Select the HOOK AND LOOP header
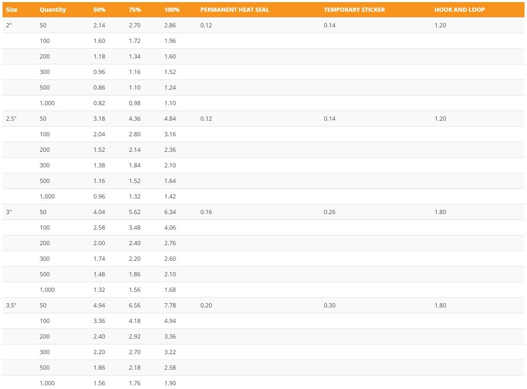This screenshot has height=389, width=527. click(x=459, y=10)
